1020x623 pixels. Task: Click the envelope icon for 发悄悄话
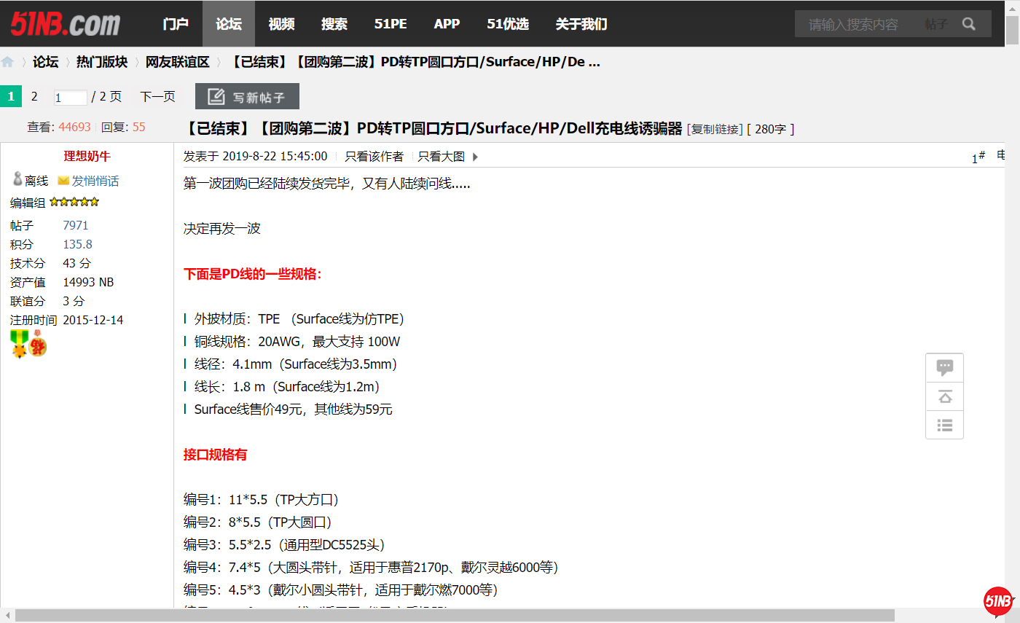[x=63, y=181]
